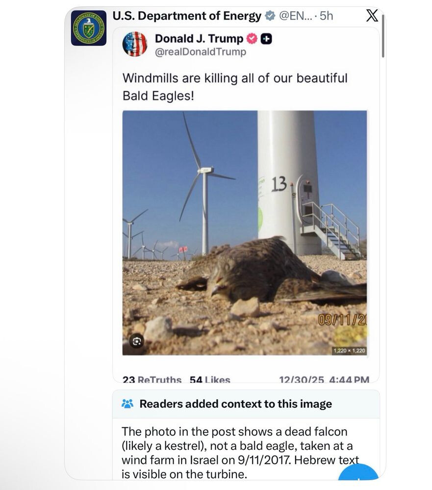The width and height of the screenshot is (432, 490).
Task: Click the gray verified badge beside Energy
Action: tap(270, 16)
